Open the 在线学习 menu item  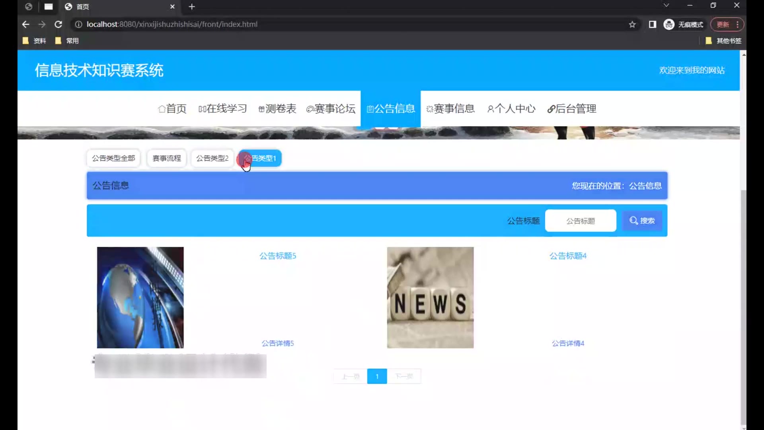(223, 109)
